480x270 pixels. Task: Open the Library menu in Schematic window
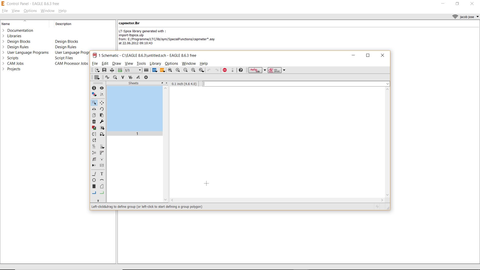tap(155, 63)
